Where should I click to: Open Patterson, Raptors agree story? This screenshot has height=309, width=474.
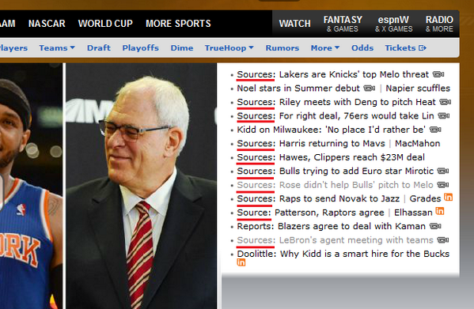310,213
